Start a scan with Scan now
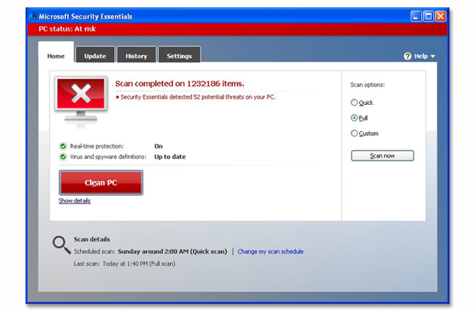This screenshot has width=475, height=312. coord(382,156)
